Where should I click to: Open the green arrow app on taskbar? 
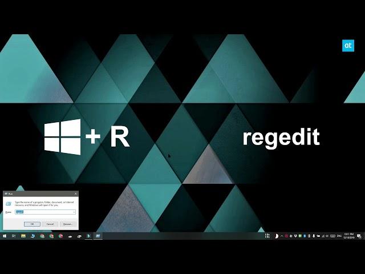click(88, 236)
